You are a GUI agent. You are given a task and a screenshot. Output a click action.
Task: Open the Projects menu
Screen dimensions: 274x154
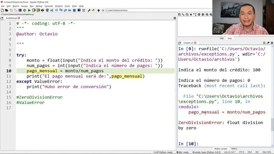tap(59, 6)
